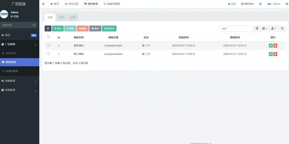Open the columns visibility dropdown
Image resolution: width=289 pixels, height=144 pixels.
coord(264,29)
